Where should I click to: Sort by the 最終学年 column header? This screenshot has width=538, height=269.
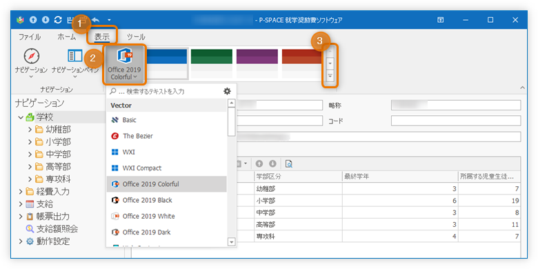[x=400, y=177]
